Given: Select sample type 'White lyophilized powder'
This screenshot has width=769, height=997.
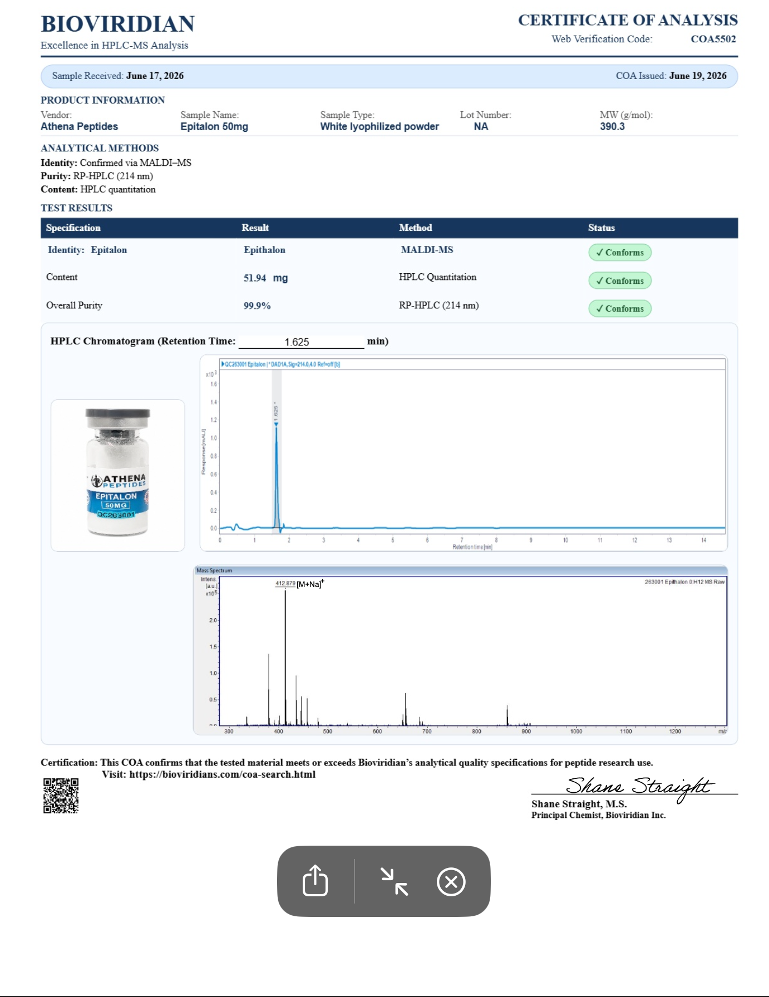Looking at the screenshot, I should pos(379,126).
